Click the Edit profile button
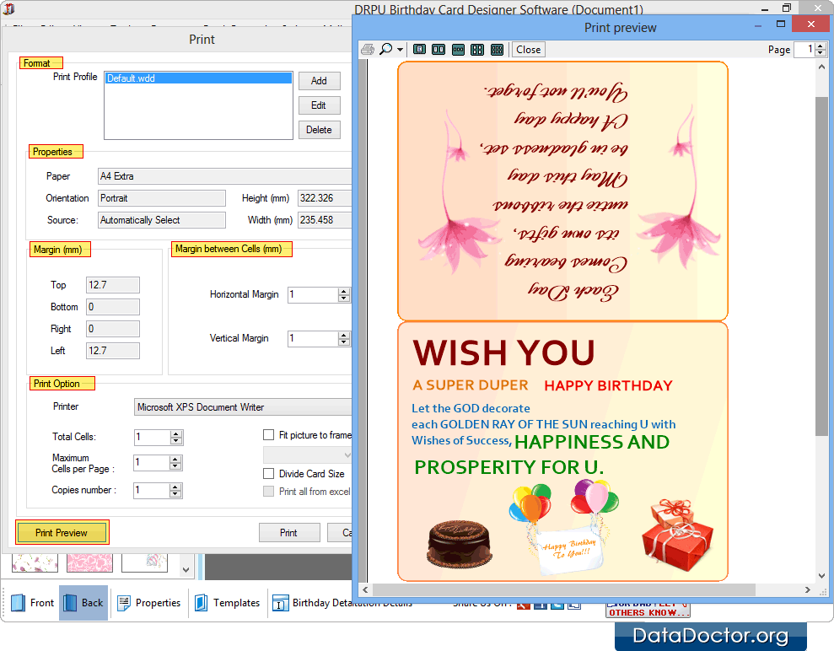The image size is (834, 651). tap(319, 105)
